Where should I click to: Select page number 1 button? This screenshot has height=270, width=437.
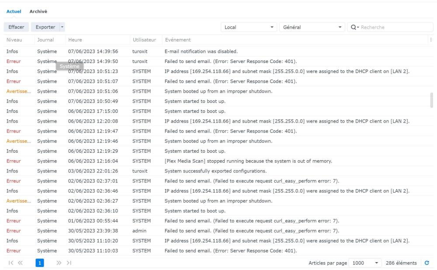tap(40, 263)
